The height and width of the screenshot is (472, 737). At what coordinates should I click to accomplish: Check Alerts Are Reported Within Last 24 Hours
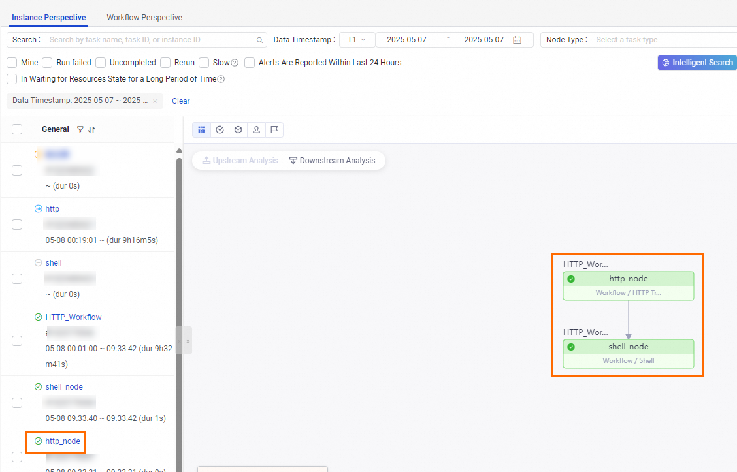(250, 63)
